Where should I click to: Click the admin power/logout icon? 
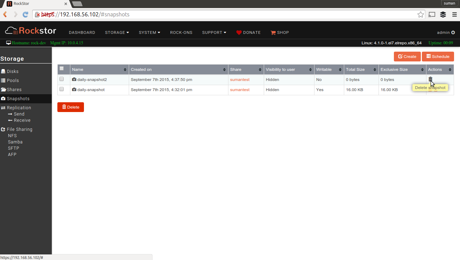coord(453,32)
